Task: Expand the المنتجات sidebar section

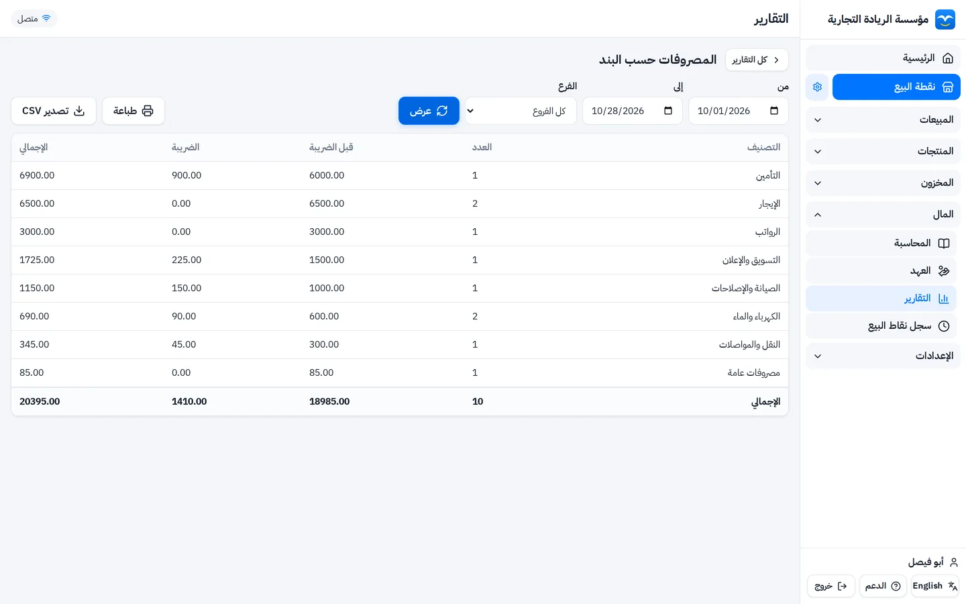Action: (883, 152)
